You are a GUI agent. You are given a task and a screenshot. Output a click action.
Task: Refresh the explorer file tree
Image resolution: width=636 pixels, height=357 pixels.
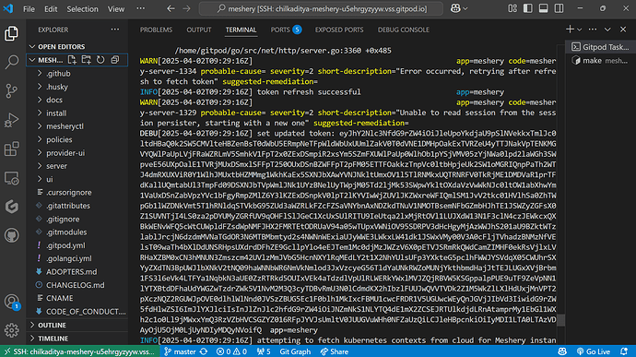coord(100,60)
